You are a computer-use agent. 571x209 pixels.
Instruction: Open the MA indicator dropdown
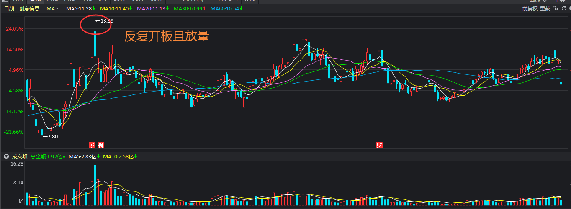click(x=52, y=8)
